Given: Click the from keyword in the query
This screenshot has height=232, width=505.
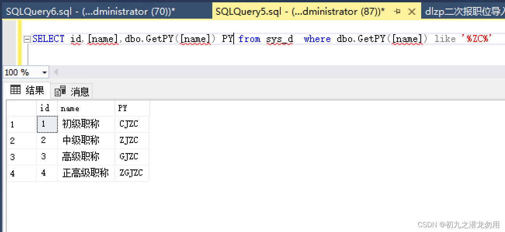Looking at the screenshot, I should pos(249,39).
